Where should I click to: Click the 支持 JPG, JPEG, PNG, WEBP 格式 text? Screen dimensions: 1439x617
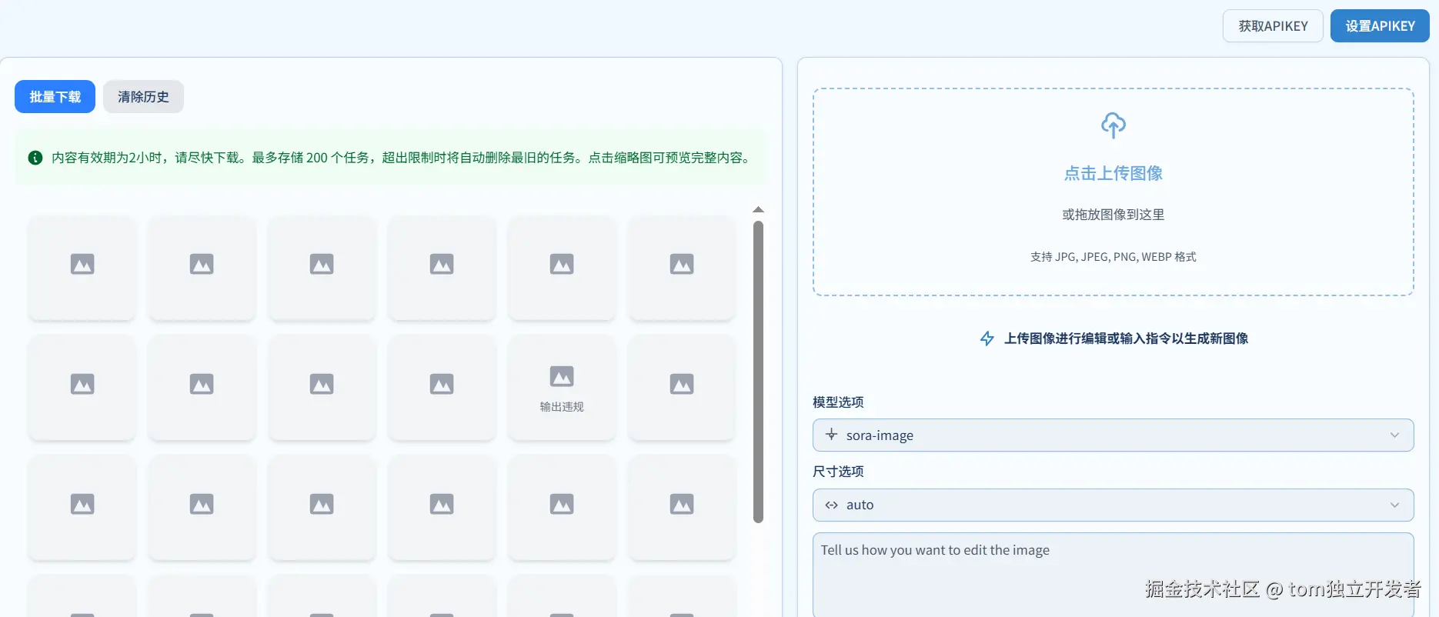click(1113, 257)
